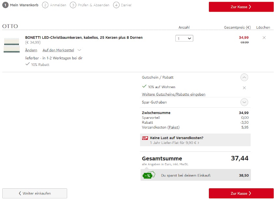Screen dimensions: 277x202
Task: Expand the Auf den Merkzettel chevron
Action: point(79,50)
